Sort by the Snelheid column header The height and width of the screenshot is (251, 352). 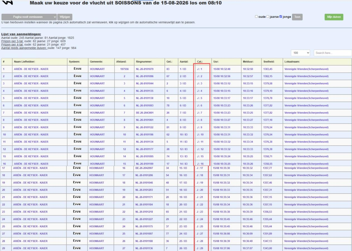pyautogui.click(x=272, y=62)
